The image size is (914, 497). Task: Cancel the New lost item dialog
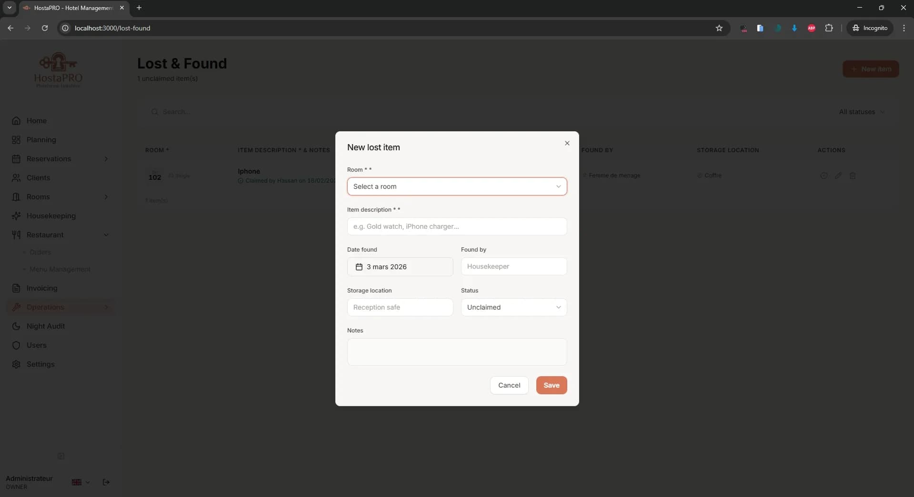click(509, 385)
